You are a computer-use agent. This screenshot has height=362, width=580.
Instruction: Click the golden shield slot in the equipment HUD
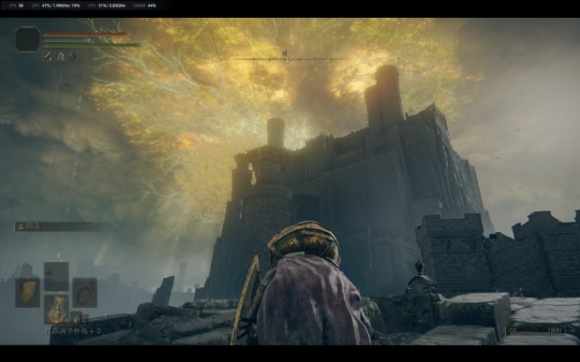point(28,292)
